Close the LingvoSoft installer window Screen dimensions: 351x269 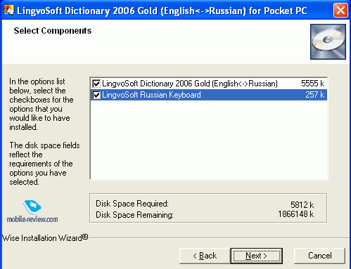pos(340,11)
